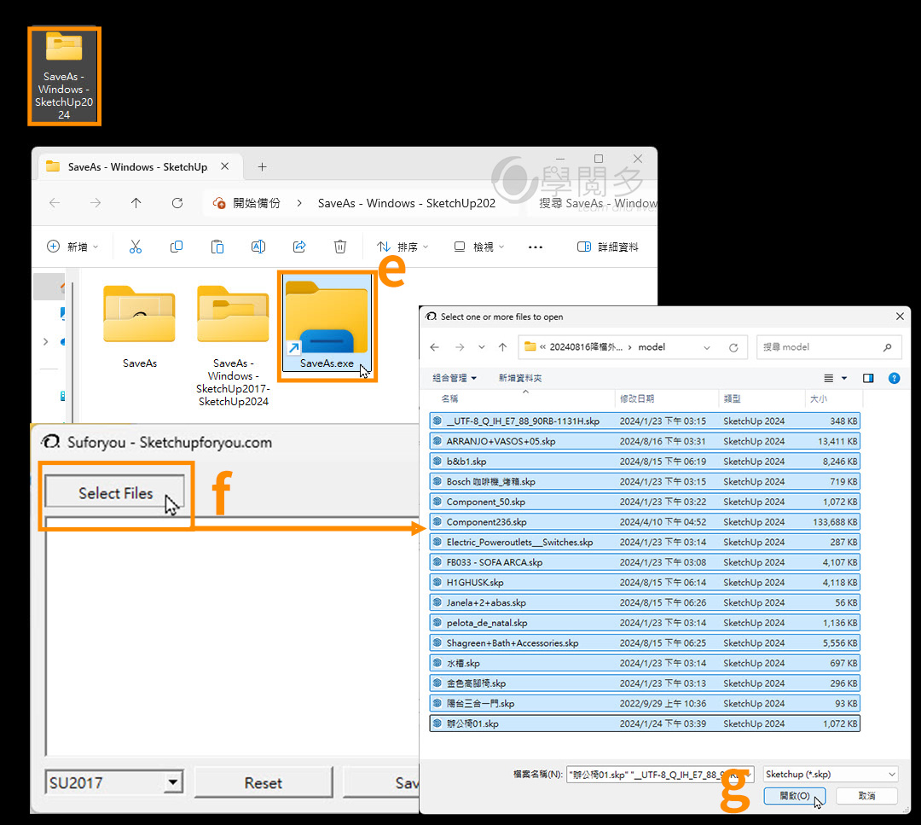Open the three-dots more options menu
This screenshot has height=825, width=921.
tap(535, 247)
